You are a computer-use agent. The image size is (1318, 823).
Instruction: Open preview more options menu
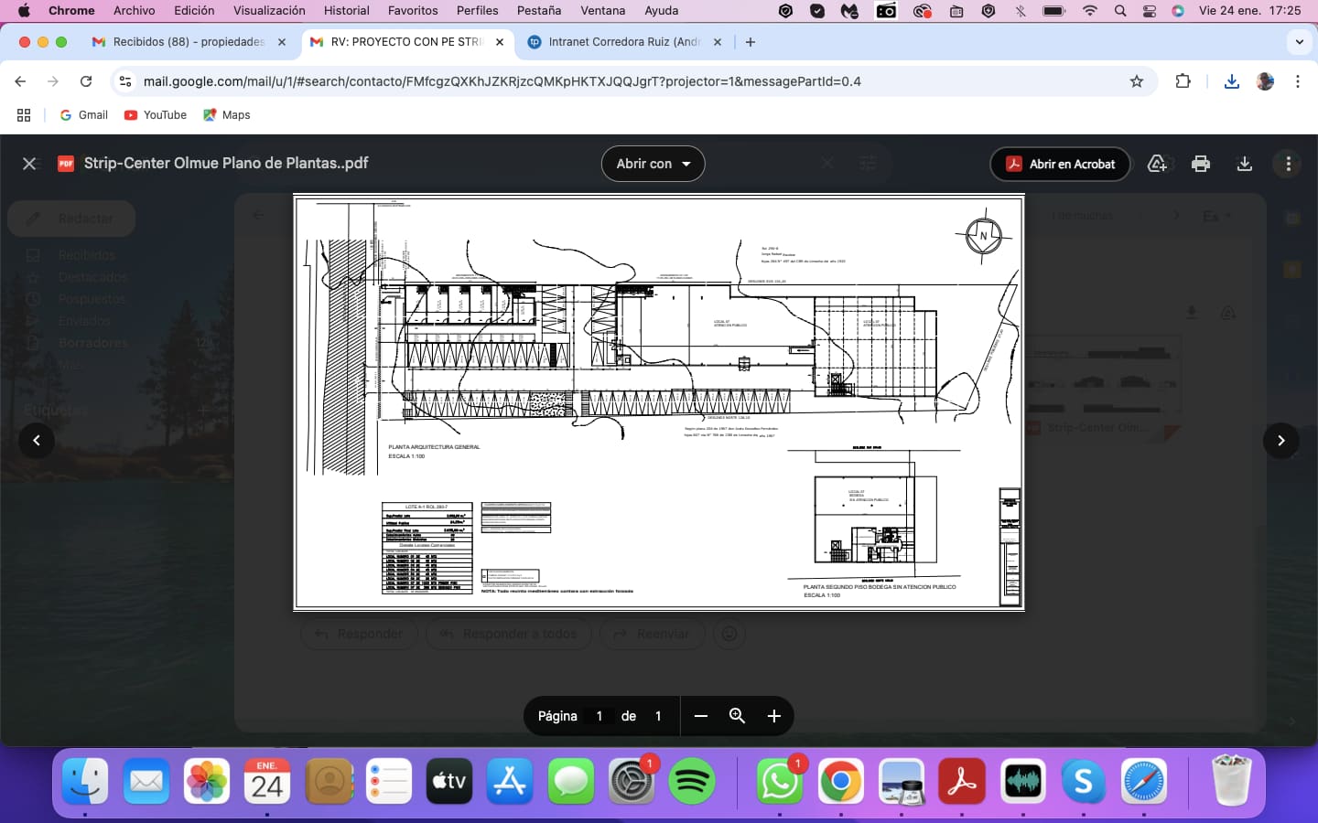point(1289,164)
